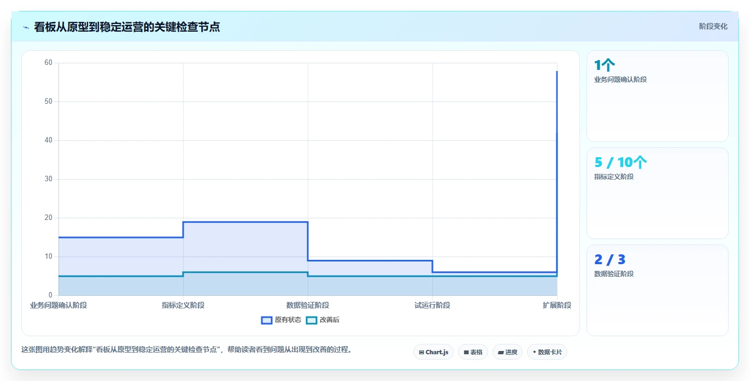Click the 数据卡片 tag chip
The height and width of the screenshot is (381, 750).
547,352
